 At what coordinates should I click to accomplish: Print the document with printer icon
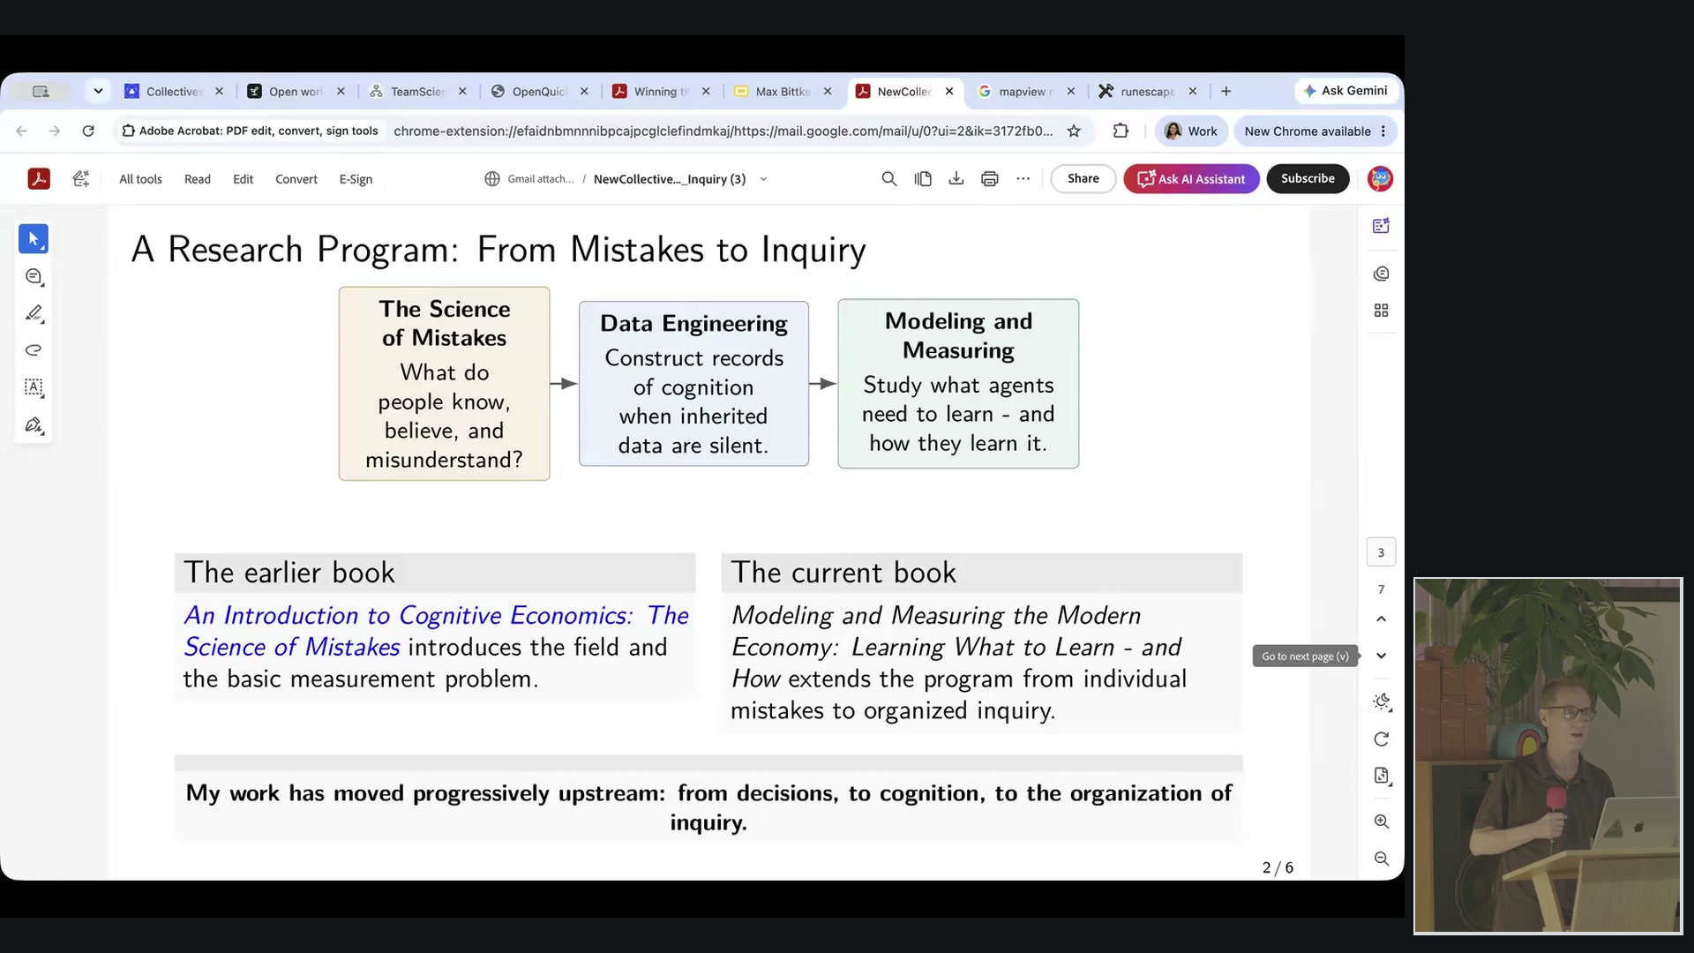[990, 179]
